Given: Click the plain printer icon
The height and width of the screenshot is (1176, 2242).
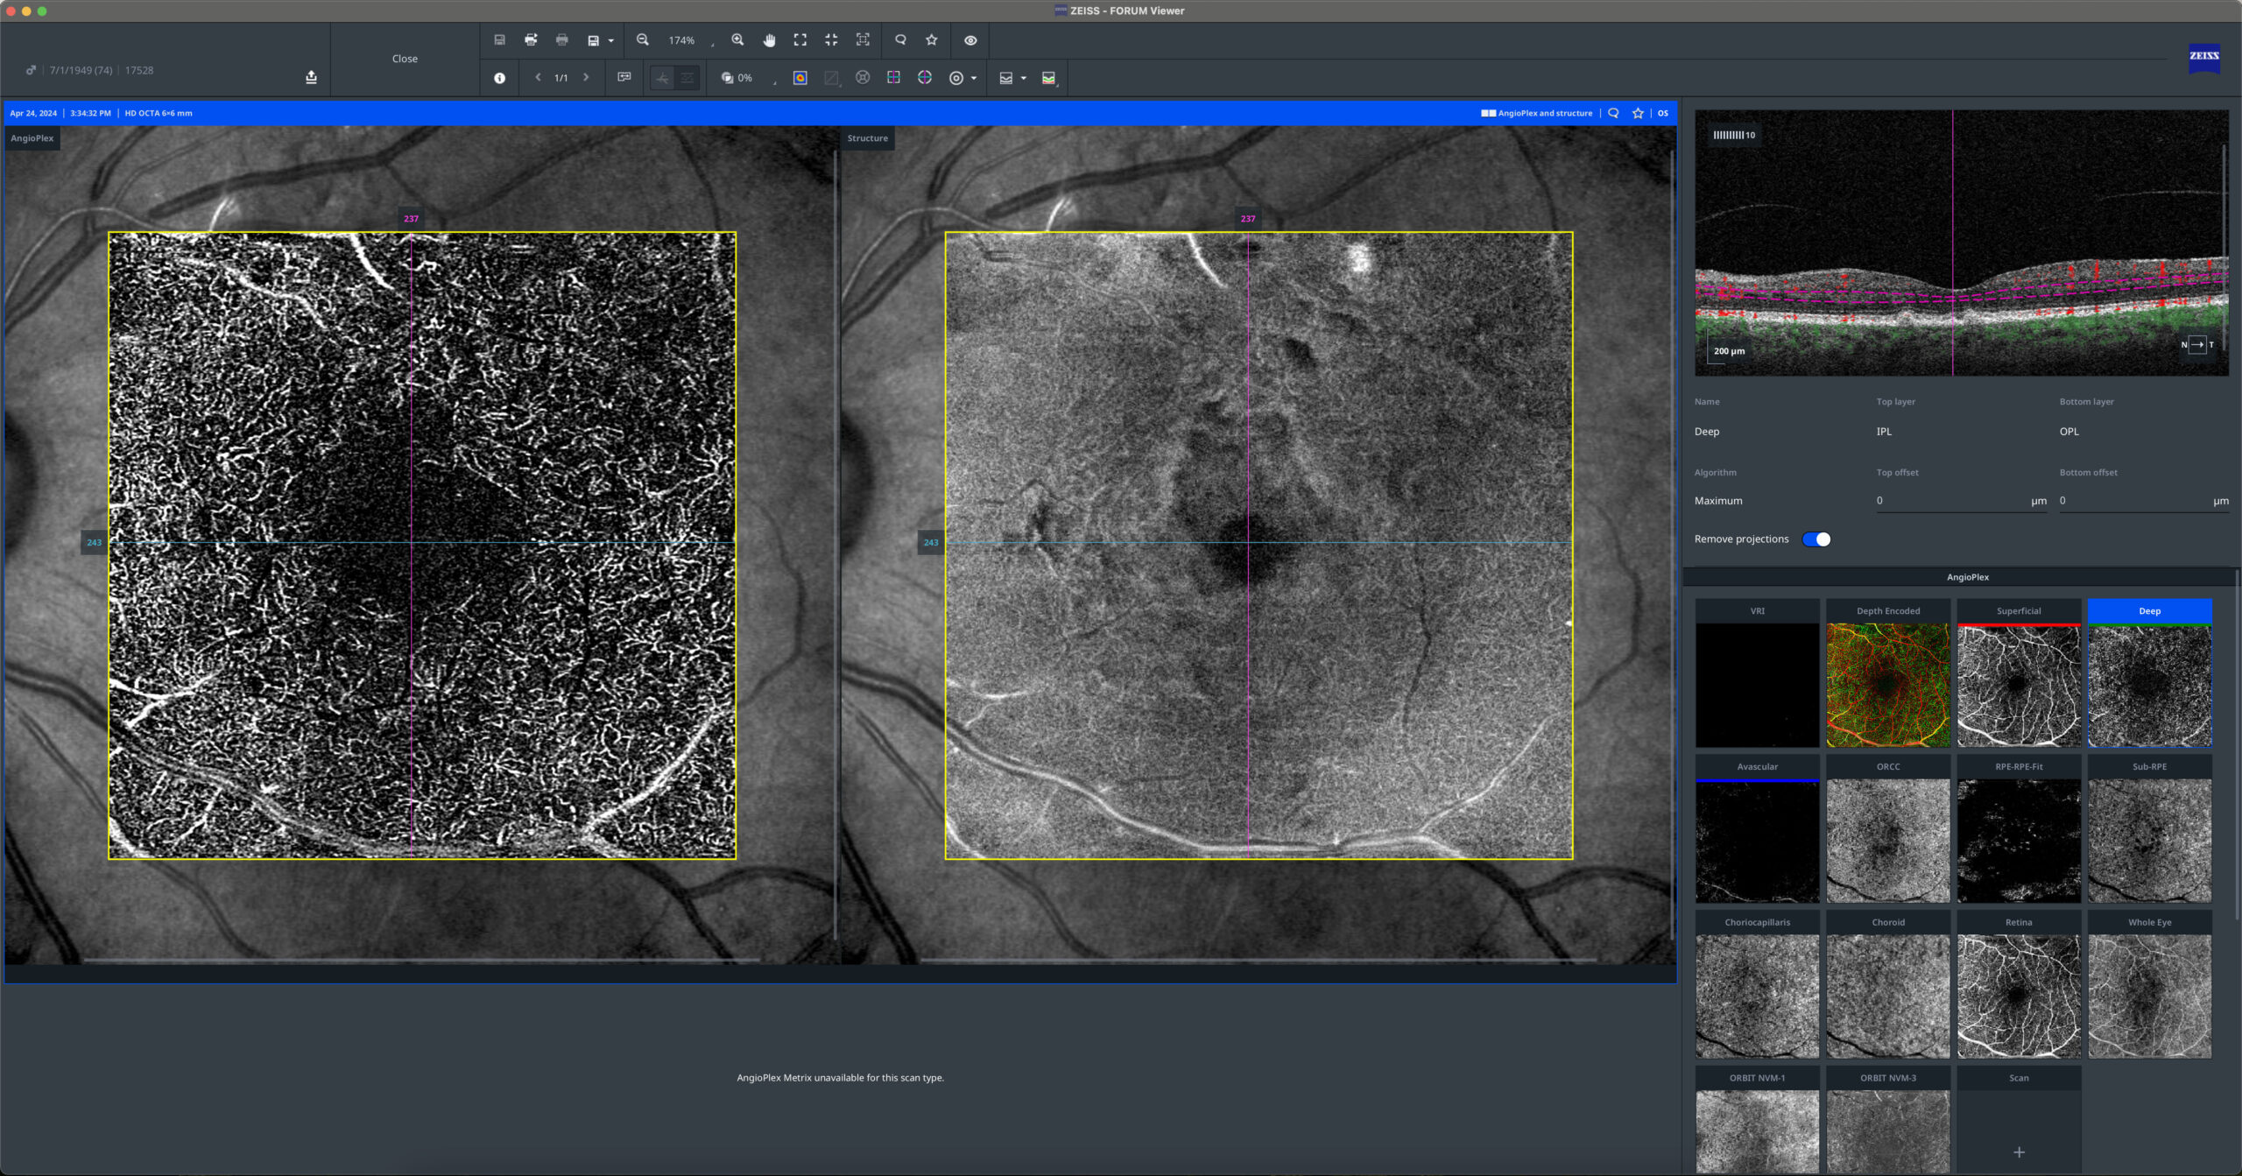Looking at the screenshot, I should coord(562,40).
